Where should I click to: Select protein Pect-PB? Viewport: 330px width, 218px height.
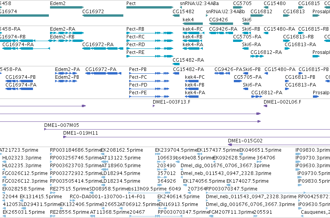(149, 73)
